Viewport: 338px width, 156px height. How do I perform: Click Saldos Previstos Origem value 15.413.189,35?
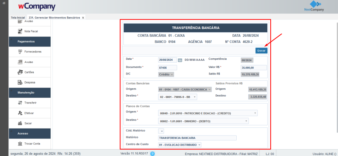tap(257, 89)
